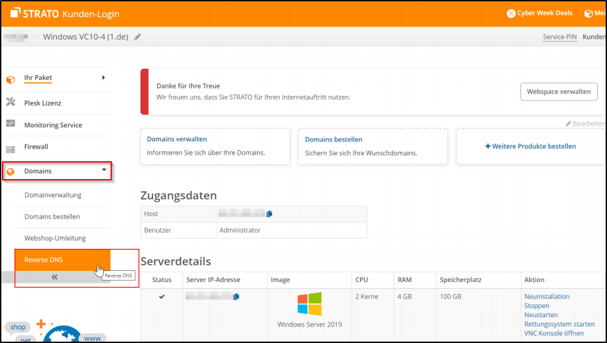Viewport: 607px width, 343px height.
Task: Click the Serverdetails heading
Action: click(x=176, y=262)
